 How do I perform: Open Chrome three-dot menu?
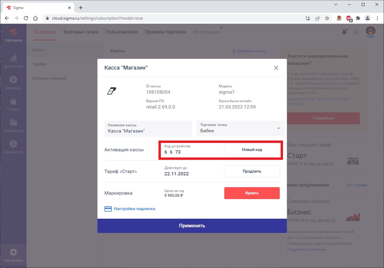(x=378, y=18)
